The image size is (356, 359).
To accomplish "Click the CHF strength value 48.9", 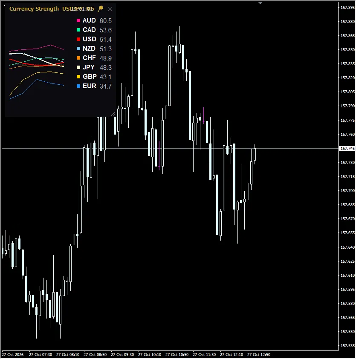I will (106, 58).
